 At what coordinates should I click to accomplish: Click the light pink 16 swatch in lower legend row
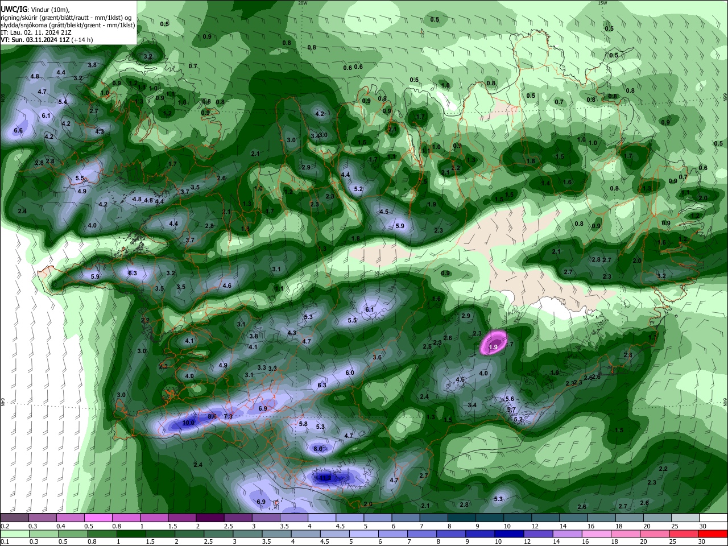click(x=597, y=534)
